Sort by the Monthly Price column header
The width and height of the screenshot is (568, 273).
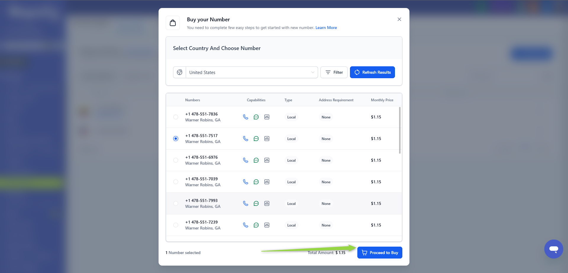[382, 100]
